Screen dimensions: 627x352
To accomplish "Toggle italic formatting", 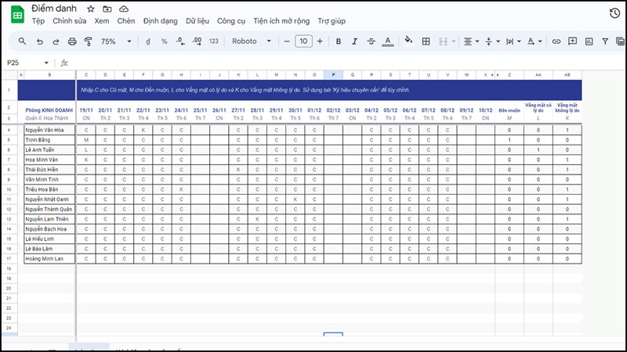I will (355, 41).
